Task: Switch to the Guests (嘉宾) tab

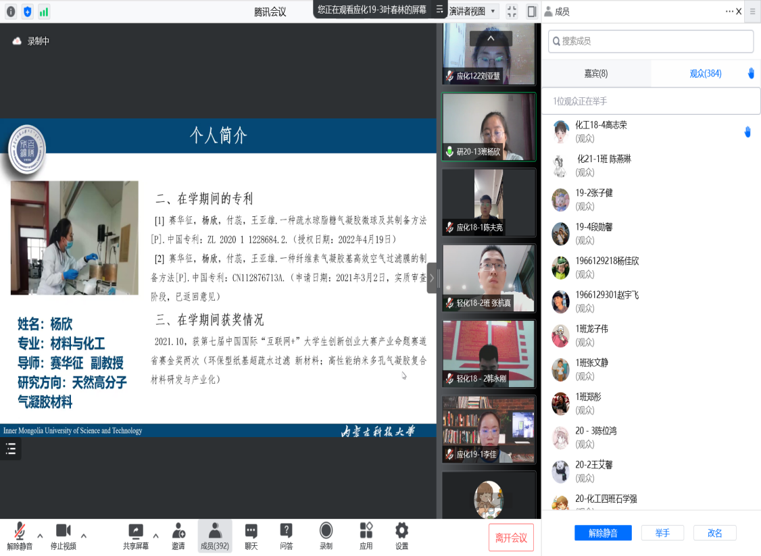Action: pyautogui.click(x=595, y=74)
